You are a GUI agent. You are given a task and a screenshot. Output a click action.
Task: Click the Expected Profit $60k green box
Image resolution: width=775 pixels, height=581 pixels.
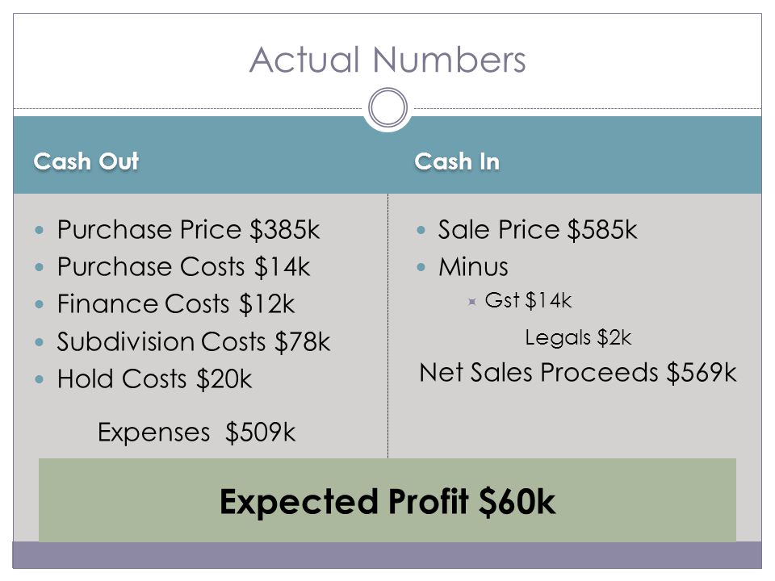tap(387, 500)
